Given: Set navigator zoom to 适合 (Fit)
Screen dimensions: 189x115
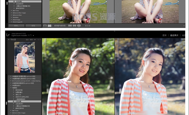Looking at the screenshot, I should click(27, 39).
